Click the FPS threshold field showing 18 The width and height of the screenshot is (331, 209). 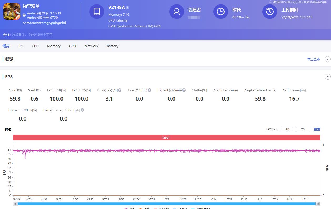click(287, 129)
